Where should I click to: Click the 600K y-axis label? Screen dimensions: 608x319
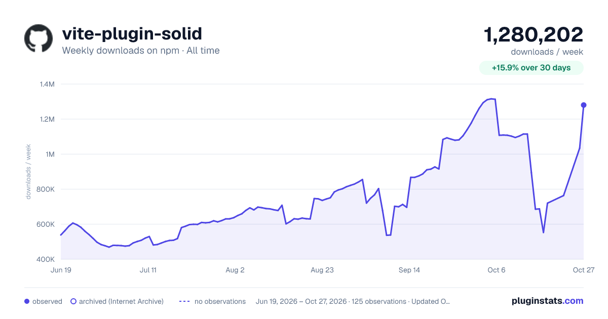(x=46, y=224)
